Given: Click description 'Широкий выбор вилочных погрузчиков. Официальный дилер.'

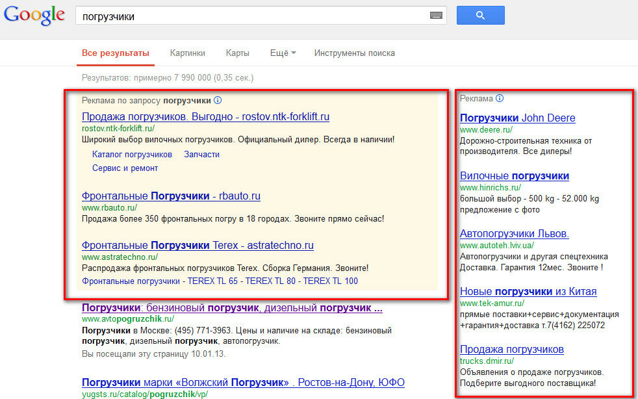Looking at the screenshot, I should [201, 140].
